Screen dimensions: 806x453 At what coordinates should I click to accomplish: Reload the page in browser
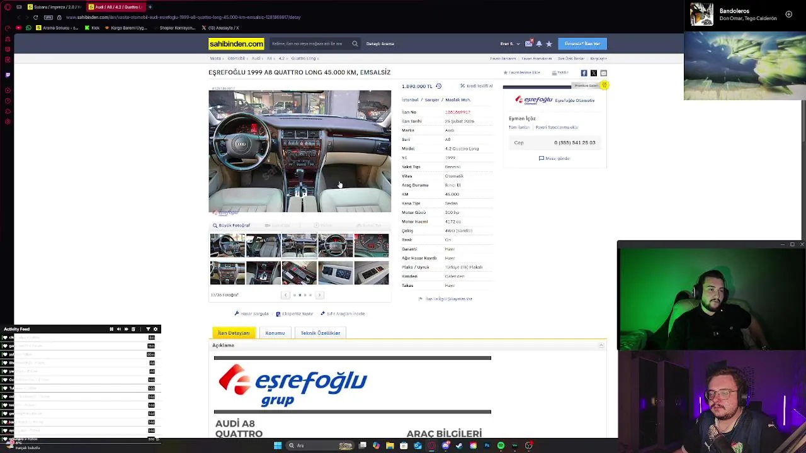click(35, 17)
